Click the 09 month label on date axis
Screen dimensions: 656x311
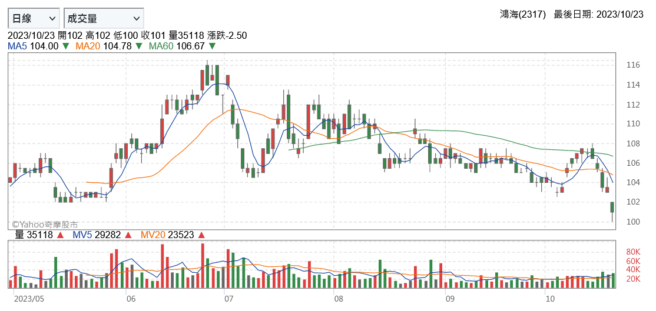coord(450,299)
